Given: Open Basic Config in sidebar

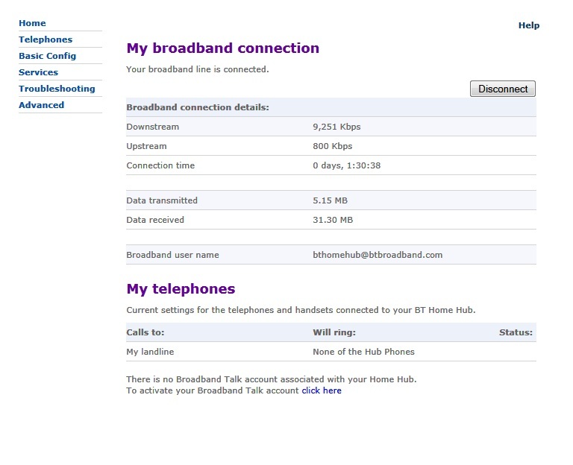Looking at the screenshot, I should pos(48,56).
